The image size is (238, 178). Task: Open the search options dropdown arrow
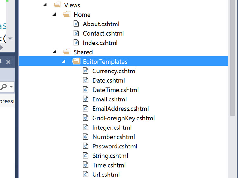click(x=11, y=87)
